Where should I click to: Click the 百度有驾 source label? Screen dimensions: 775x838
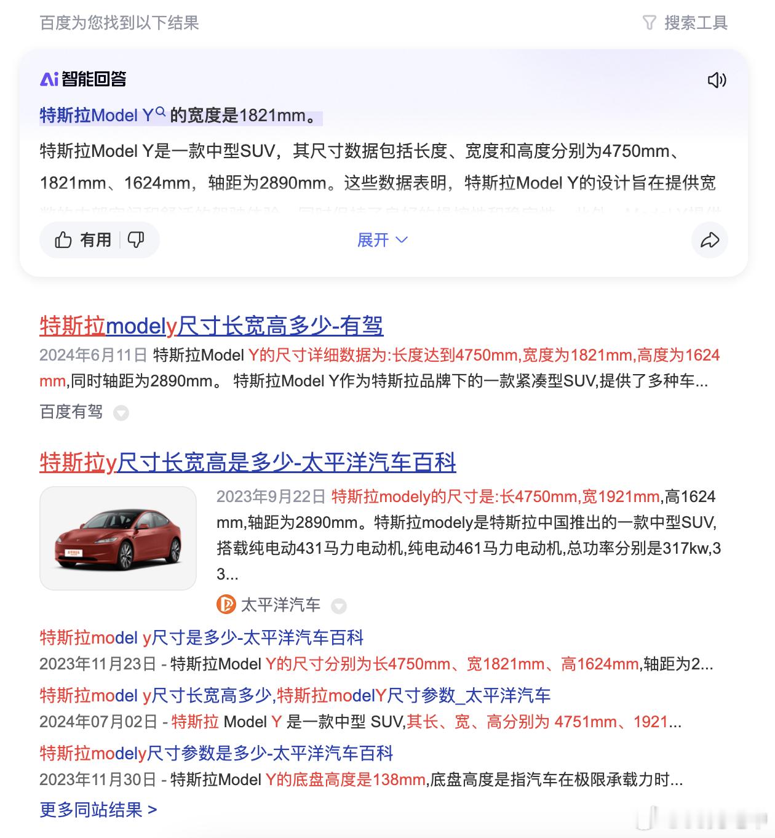pos(71,412)
